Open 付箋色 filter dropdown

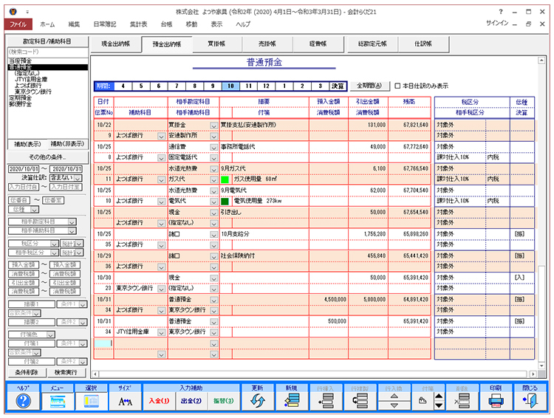click(51, 335)
